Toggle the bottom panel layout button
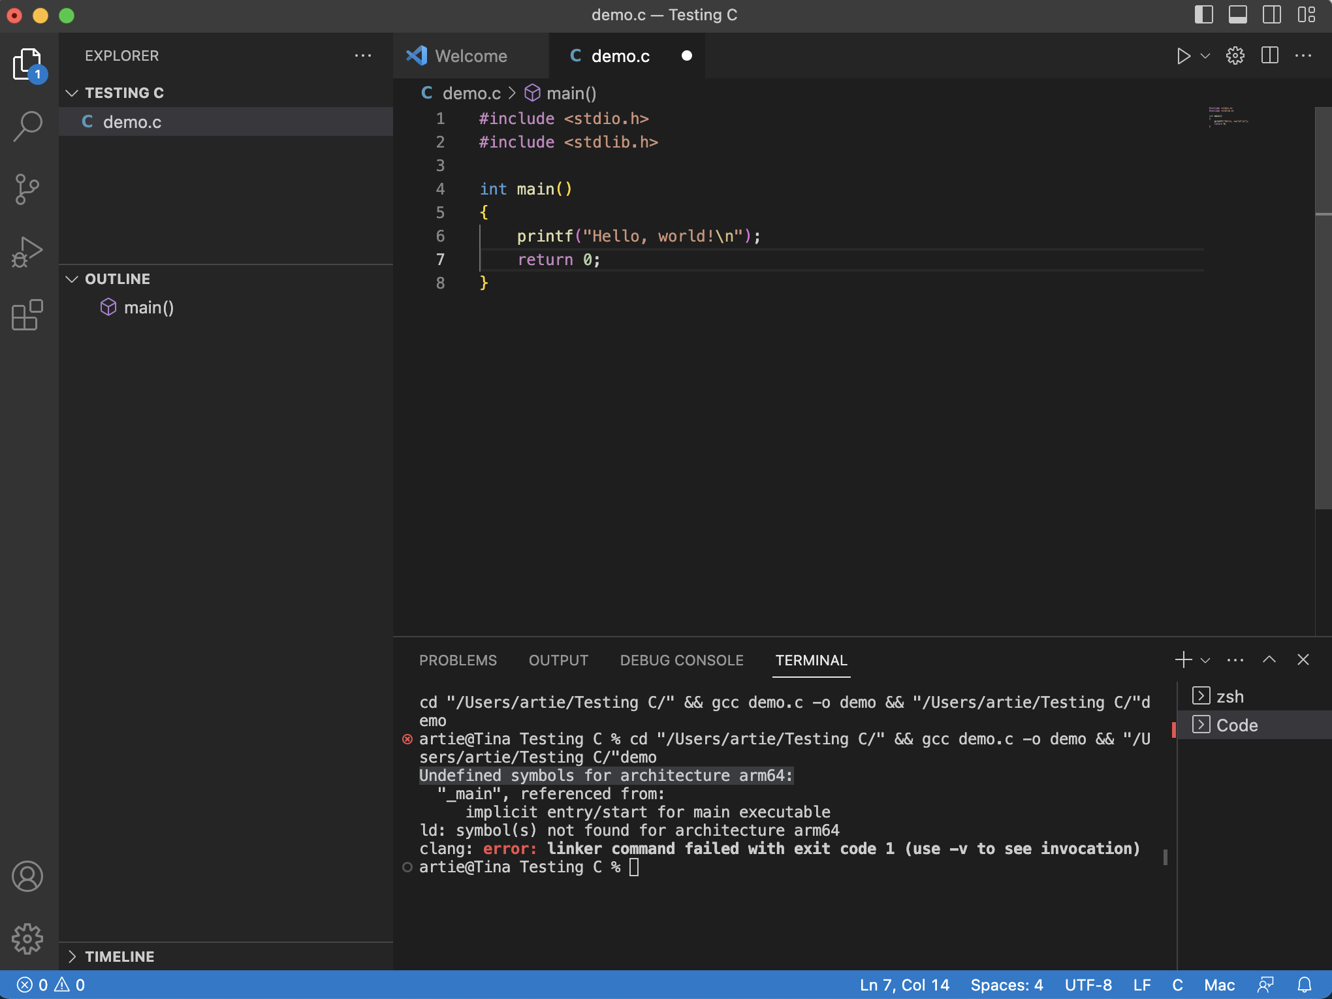This screenshot has height=999, width=1332. pos(1237,15)
